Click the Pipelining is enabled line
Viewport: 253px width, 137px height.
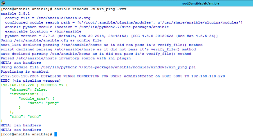[x=24, y=72]
